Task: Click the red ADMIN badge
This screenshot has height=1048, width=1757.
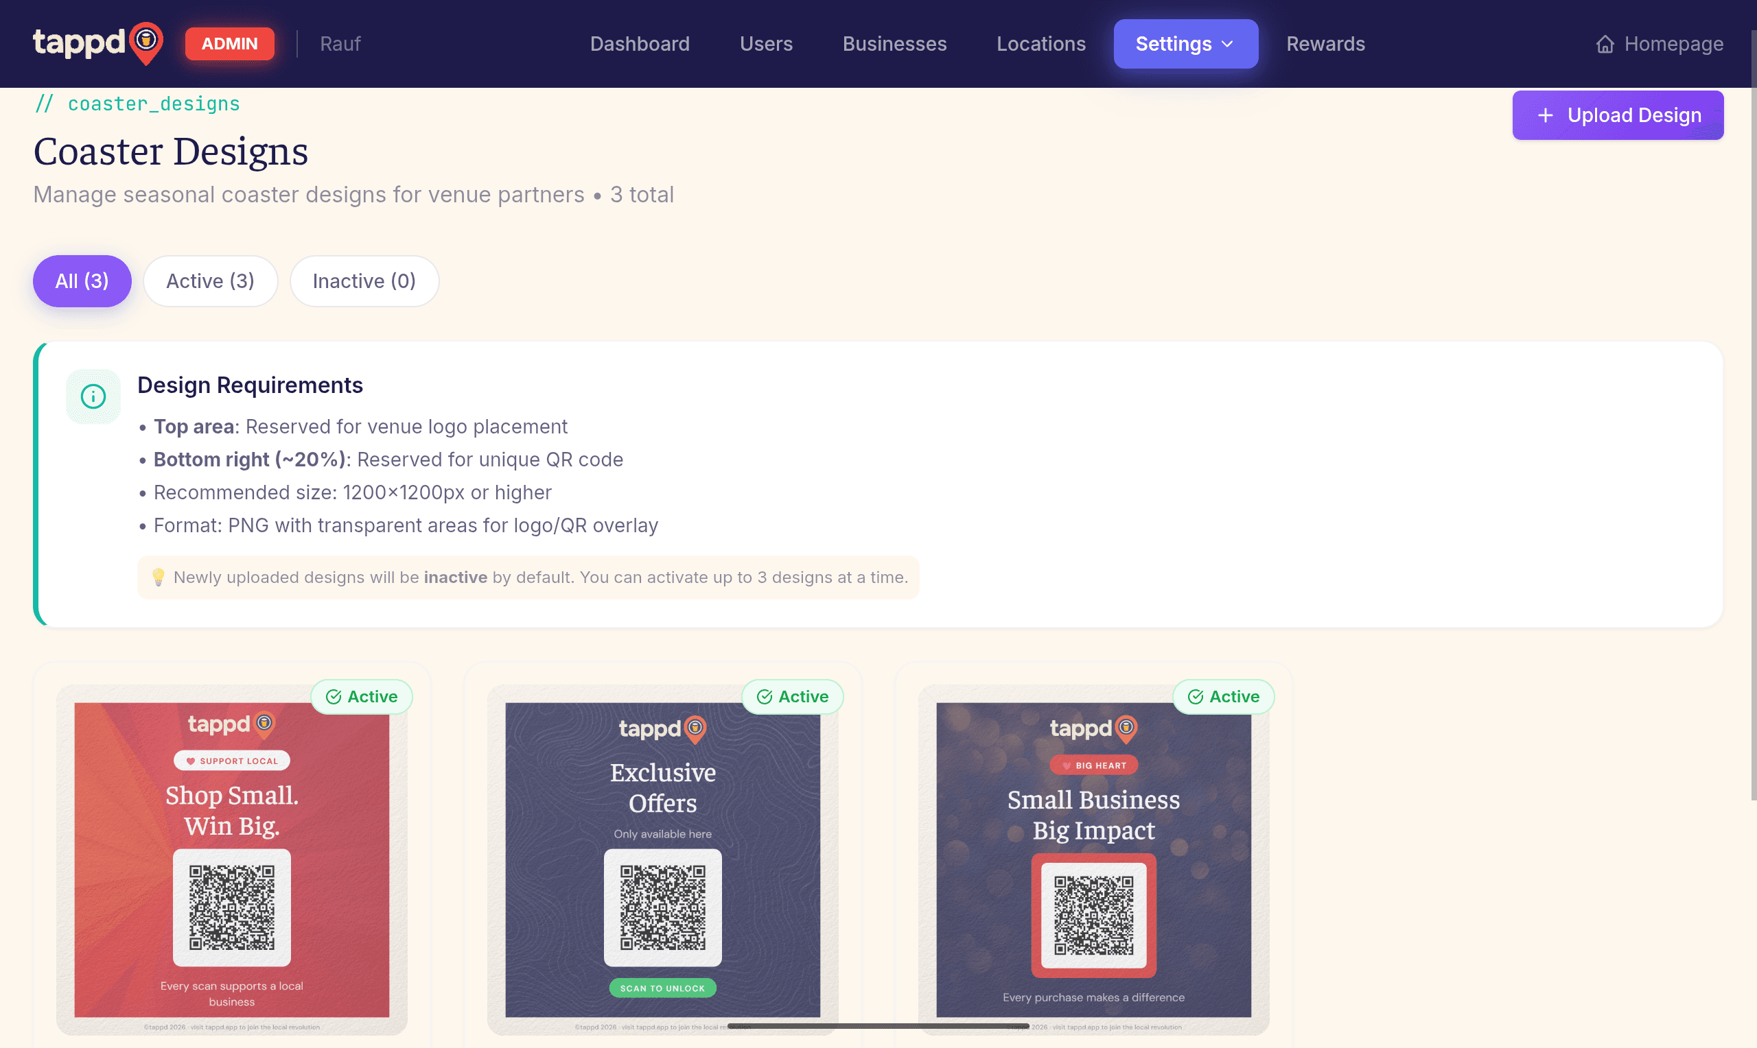Action: (230, 44)
